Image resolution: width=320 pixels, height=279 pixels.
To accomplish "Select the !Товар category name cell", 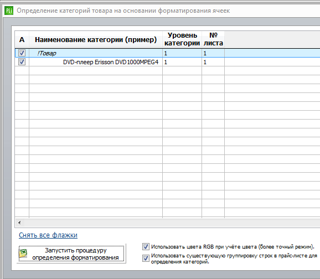I will (96, 53).
